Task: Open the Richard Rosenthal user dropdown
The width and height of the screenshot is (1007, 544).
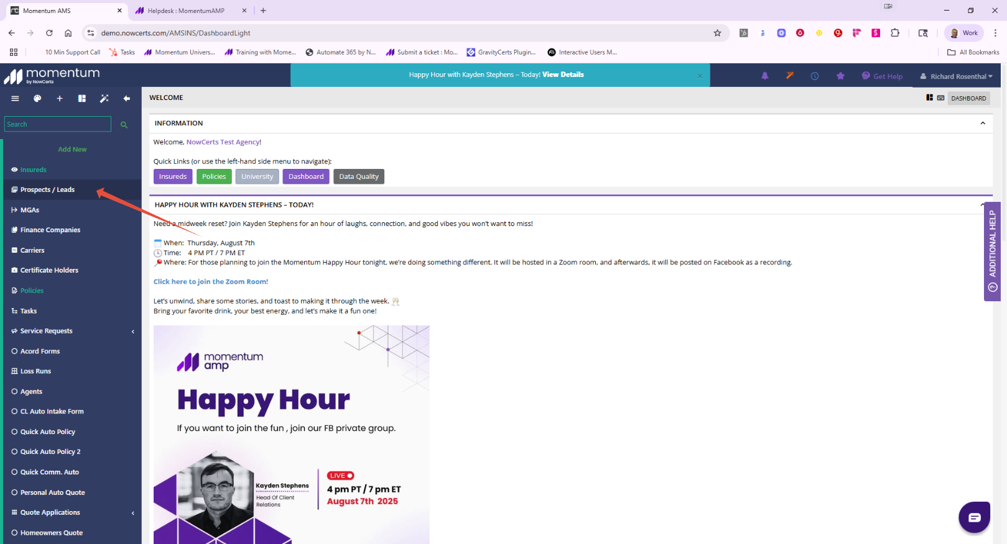Action: tap(957, 76)
